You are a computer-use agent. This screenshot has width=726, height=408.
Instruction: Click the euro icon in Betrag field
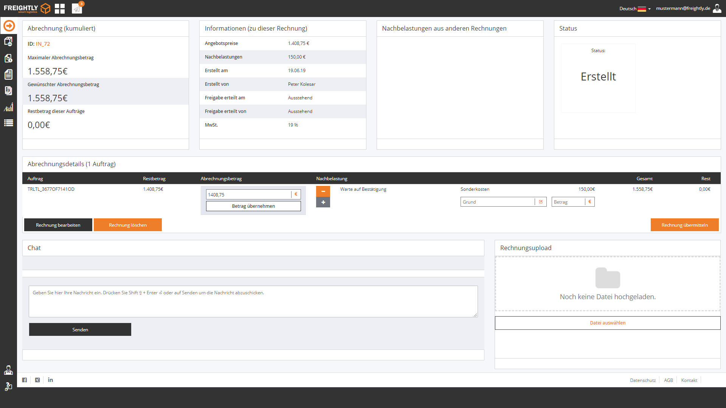point(589,202)
